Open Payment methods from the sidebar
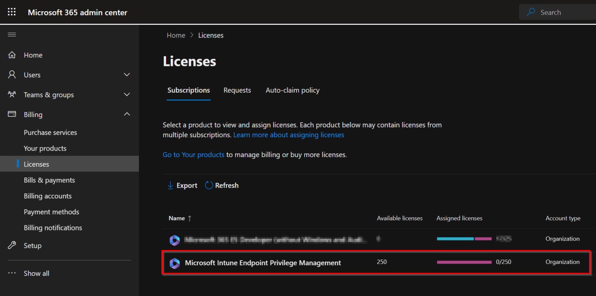Viewport: 596px width, 296px height. click(x=51, y=212)
